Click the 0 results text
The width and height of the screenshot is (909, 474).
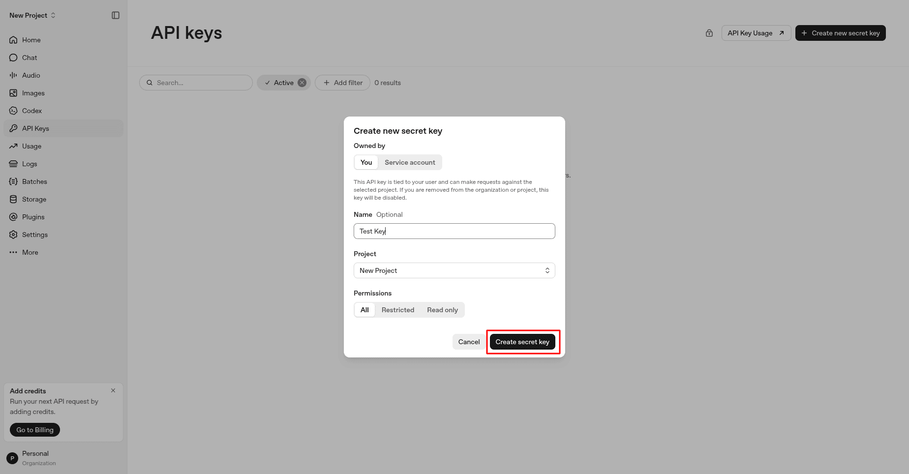point(388,83)
